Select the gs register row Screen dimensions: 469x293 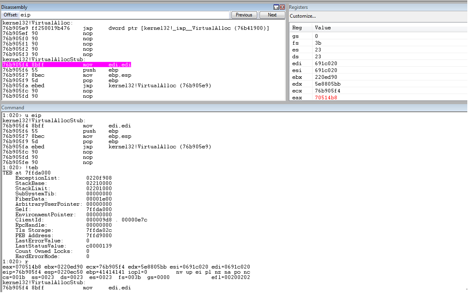point(378,36)
